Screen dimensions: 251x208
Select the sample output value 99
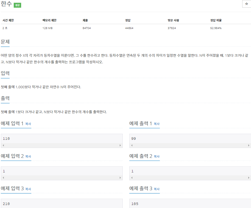pos(133,138)
